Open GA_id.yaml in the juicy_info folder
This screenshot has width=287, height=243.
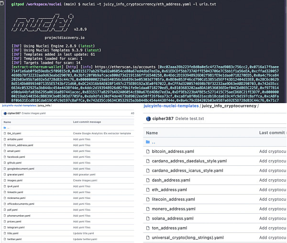coord(14,133)
